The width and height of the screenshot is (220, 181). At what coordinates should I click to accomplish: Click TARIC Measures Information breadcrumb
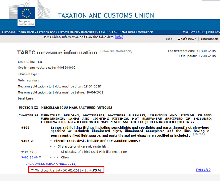point(132,32)
